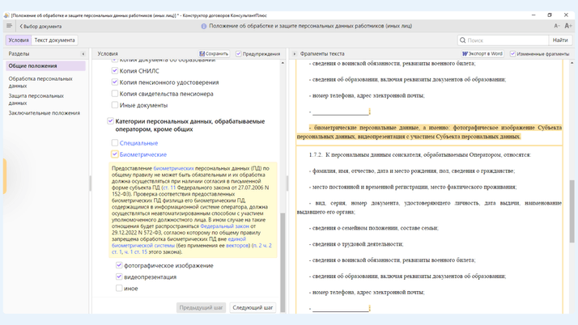Expand the Фрагменты текста panel arrow

[x=295, y=54]
